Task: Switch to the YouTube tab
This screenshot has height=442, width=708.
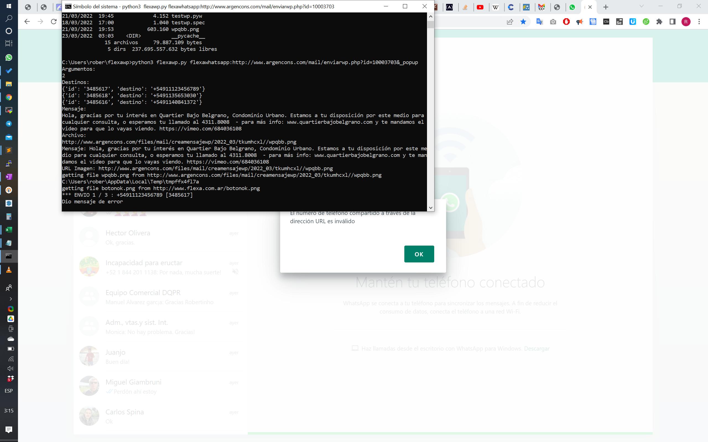Action: (x=480, y=7)
